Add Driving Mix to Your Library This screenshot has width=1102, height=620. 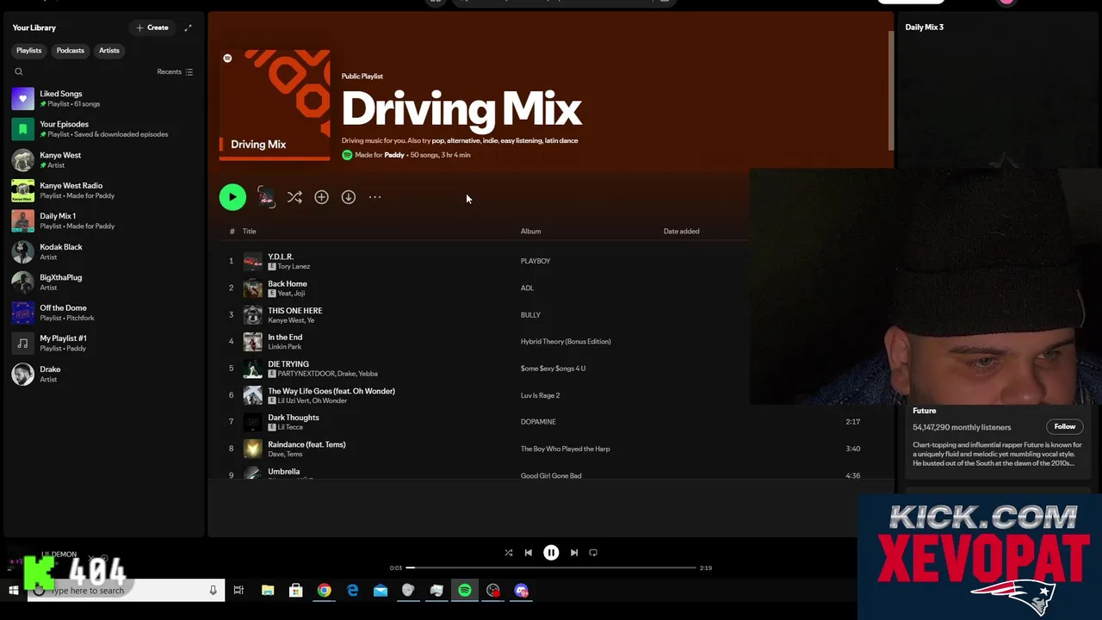click(x=321, y=197)
